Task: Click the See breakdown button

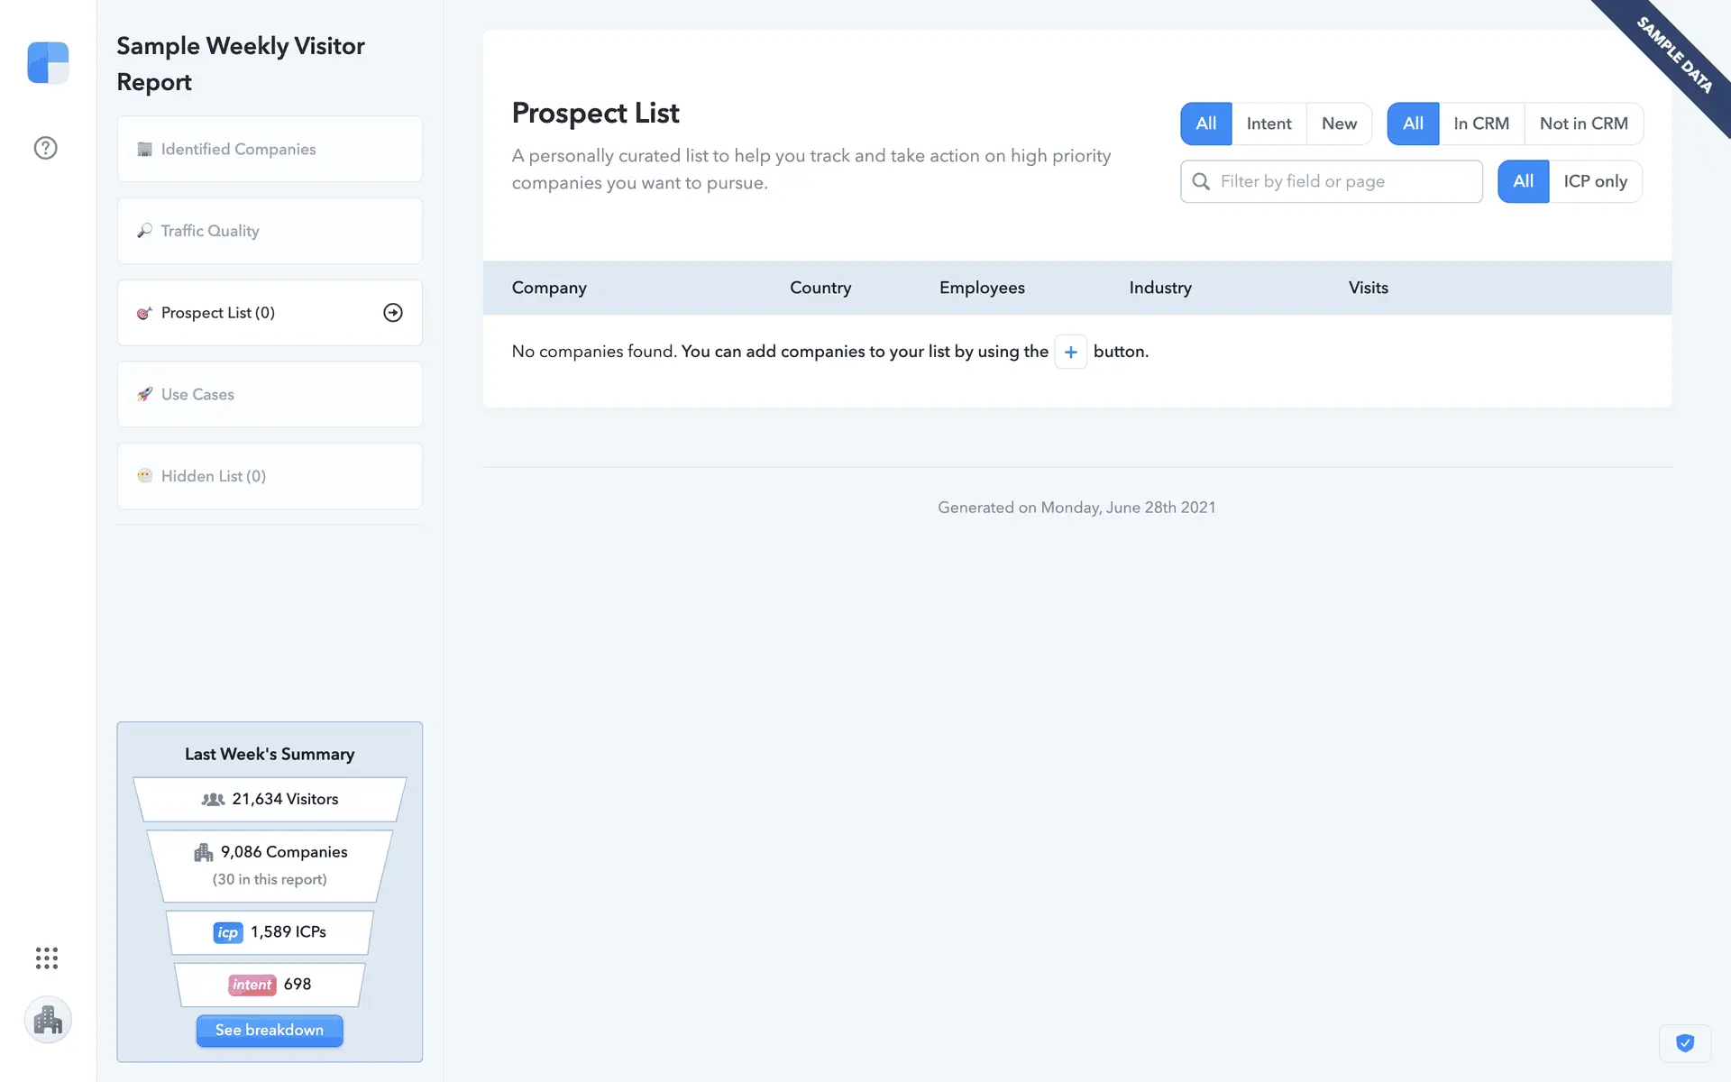Action: click(270, 1030)
